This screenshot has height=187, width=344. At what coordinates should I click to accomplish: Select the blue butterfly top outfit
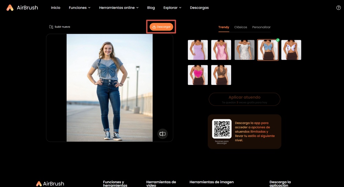268,50
